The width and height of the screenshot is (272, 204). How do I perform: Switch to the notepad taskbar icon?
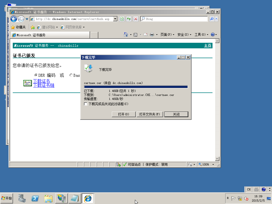75,198
